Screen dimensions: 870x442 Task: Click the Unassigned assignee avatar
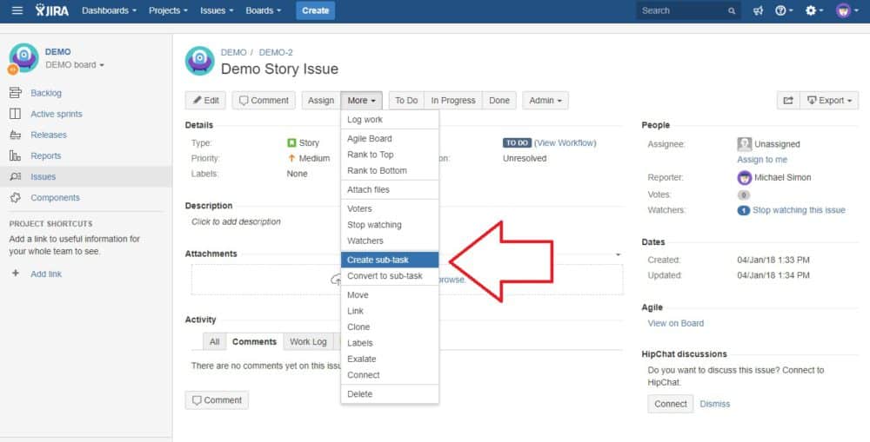pyautogui.click(x=744, y=144)
